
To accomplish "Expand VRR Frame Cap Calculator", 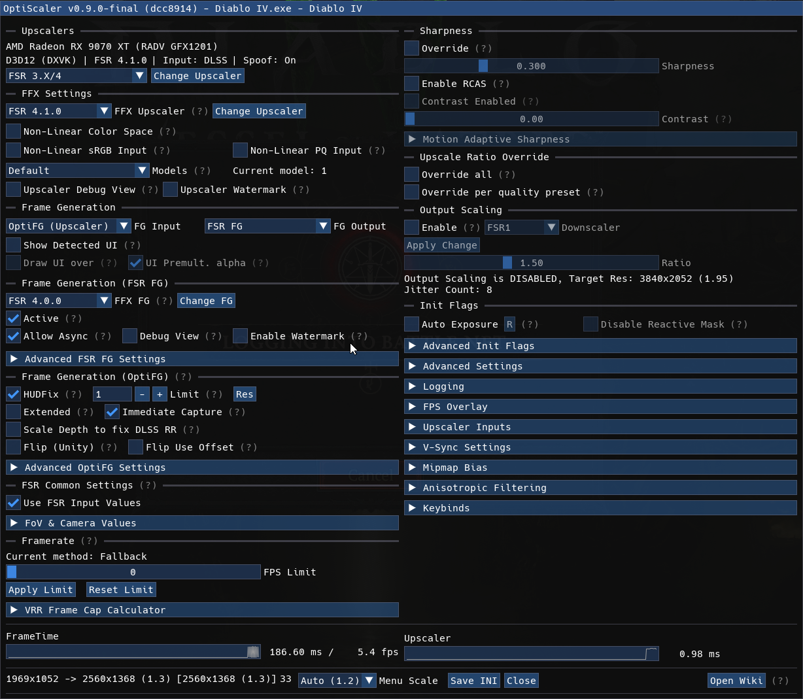I will click(202, 610).
